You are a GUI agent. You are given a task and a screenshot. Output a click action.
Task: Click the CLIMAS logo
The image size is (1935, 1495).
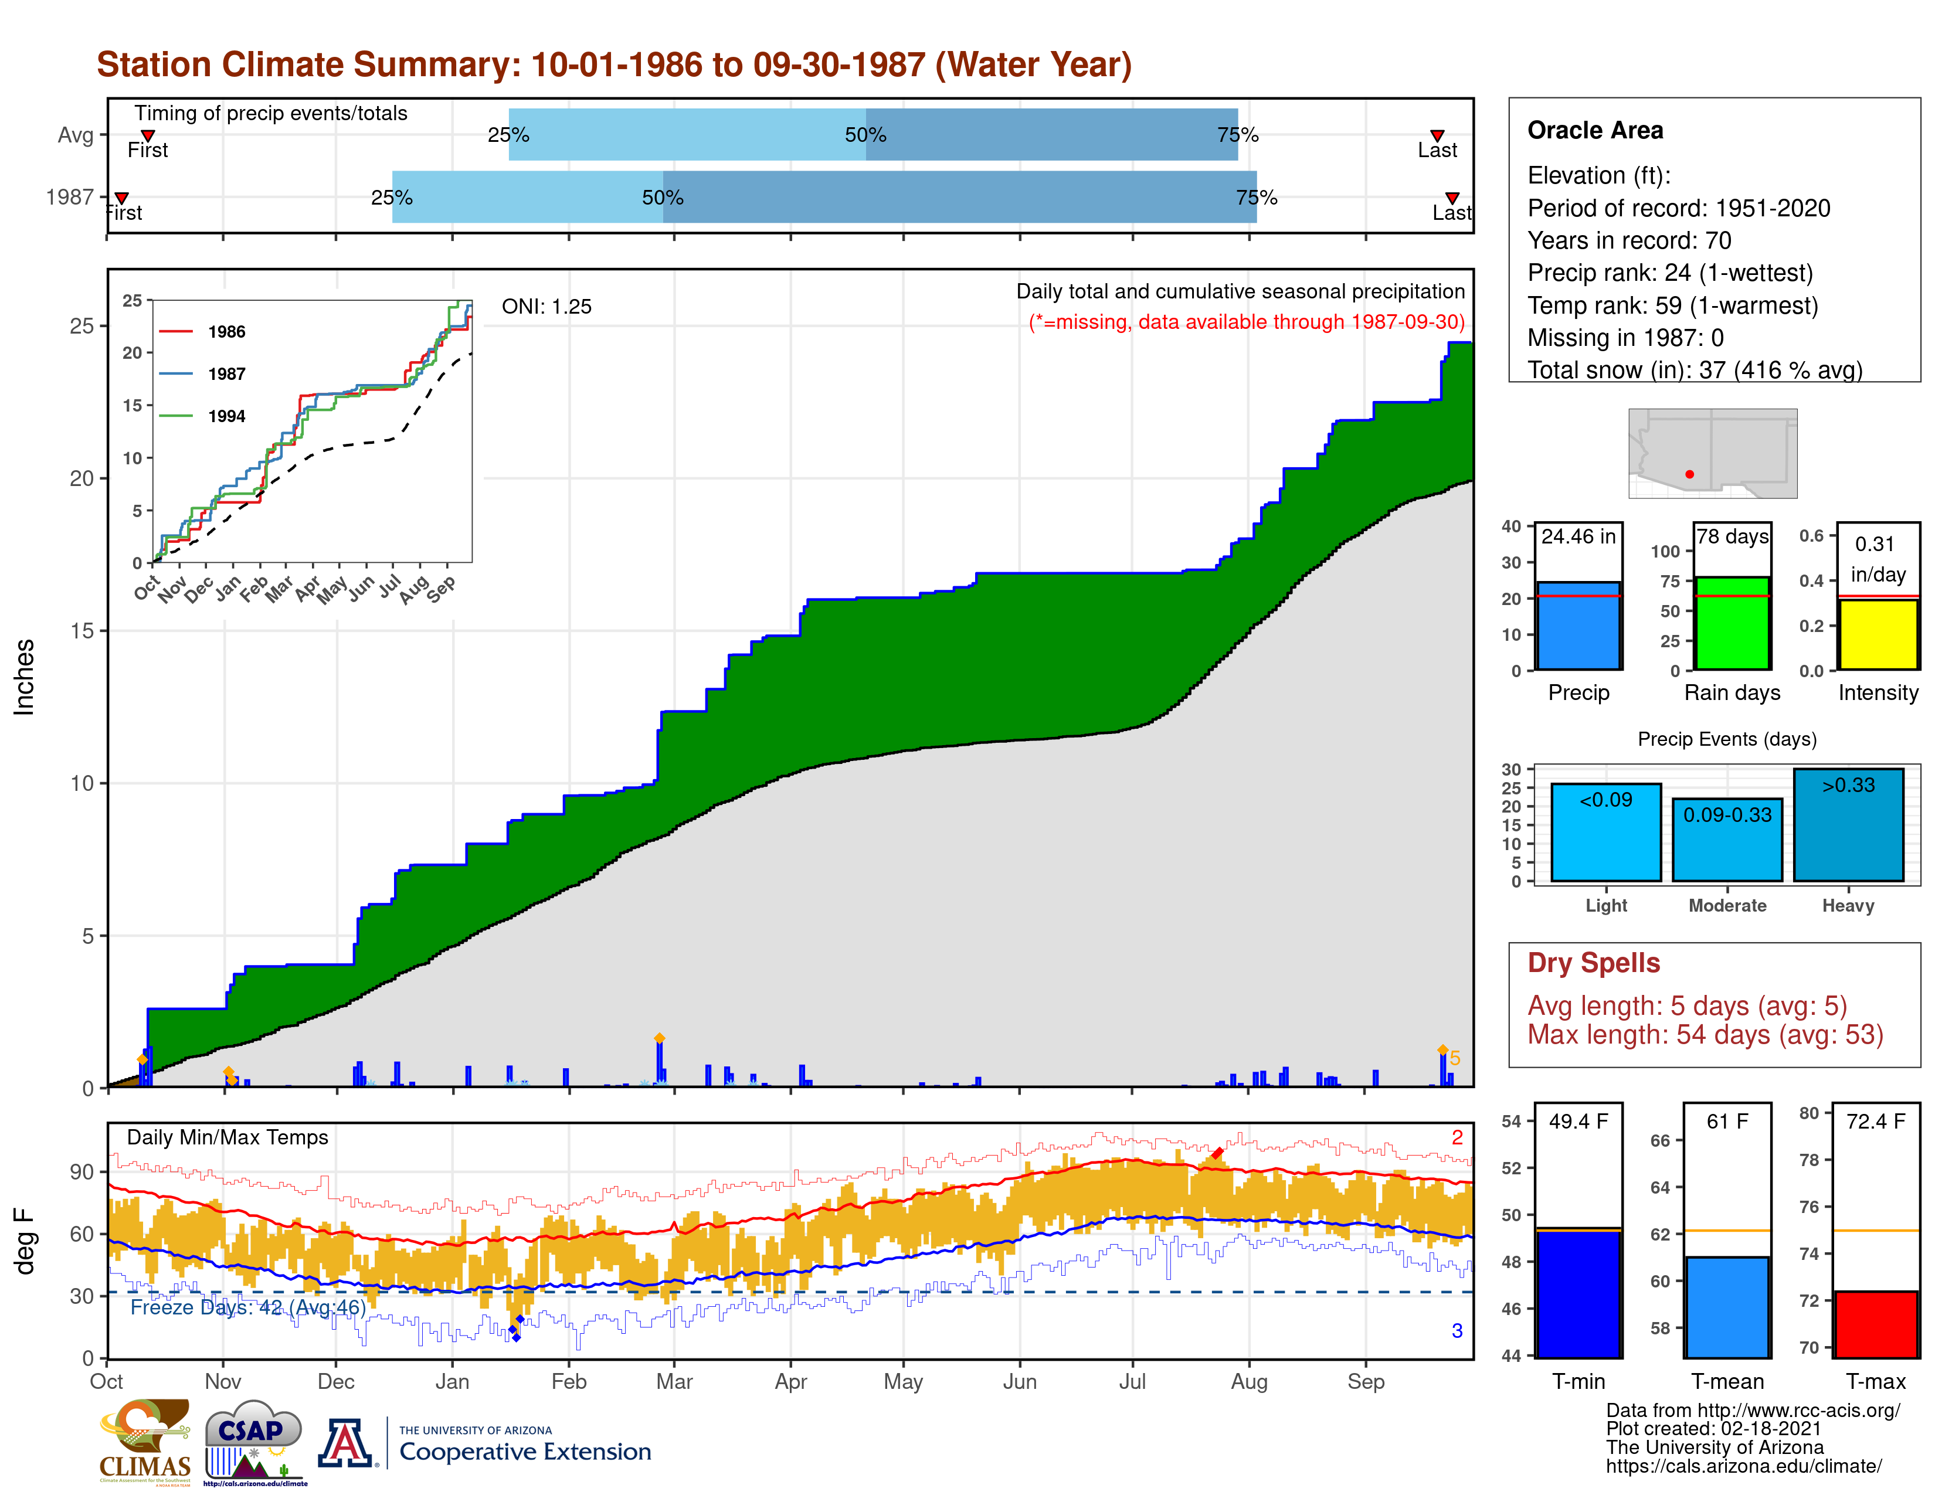(x=145, y=1442)
